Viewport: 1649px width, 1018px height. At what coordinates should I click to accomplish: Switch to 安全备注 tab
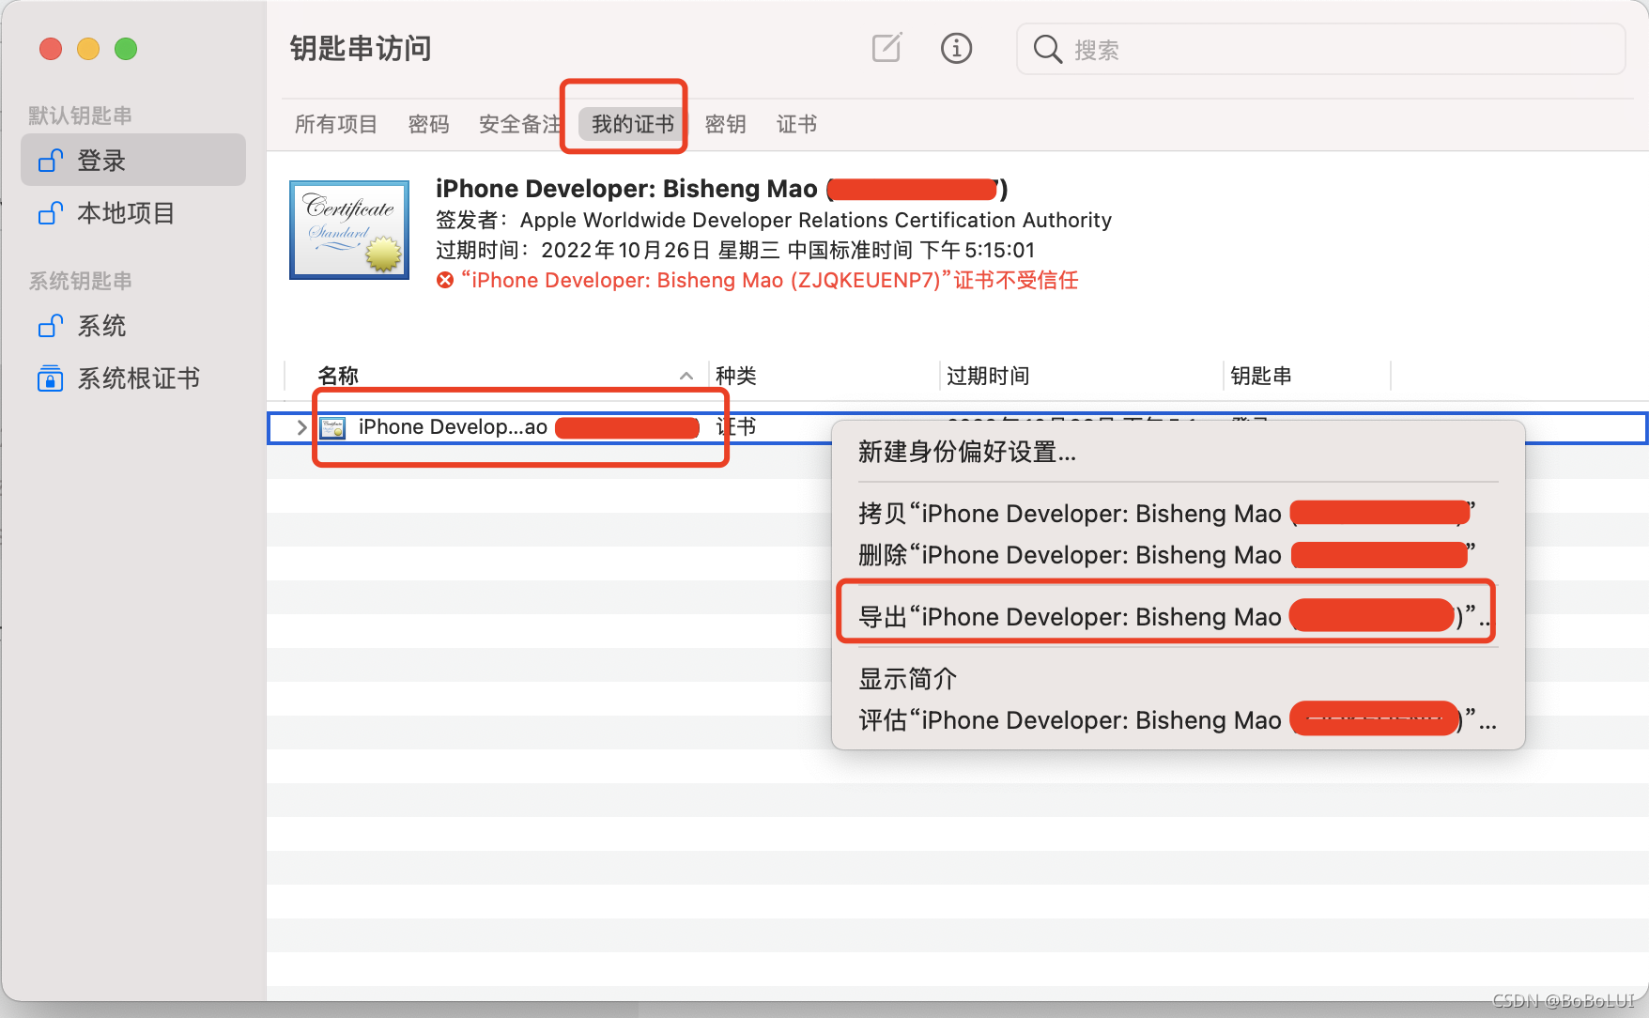[x=520, y=124]
